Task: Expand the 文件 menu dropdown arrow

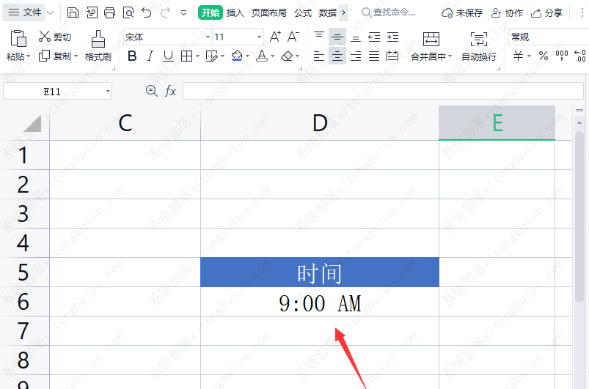Action: tap(50, 13)
